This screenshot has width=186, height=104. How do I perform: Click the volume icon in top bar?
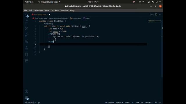point(153,2)
